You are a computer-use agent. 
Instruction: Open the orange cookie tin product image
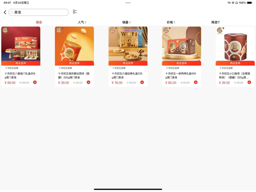[x=74, y=44]
